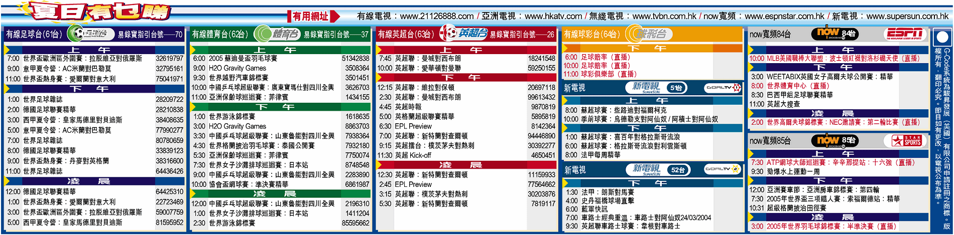954x235 pixels.
Task: Click the 世界盃歐洲區外圍賽 row with code 32619797
Action: (x=94, y=59)
